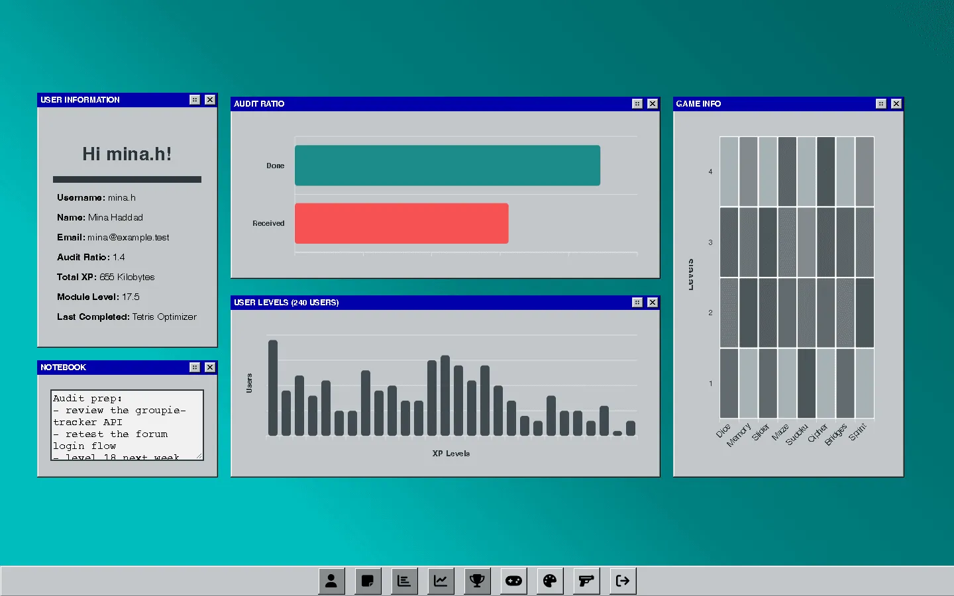Click the Maze level 1 heatmap cell
This screenshot has width=954, height=596.
click(787, 383)
